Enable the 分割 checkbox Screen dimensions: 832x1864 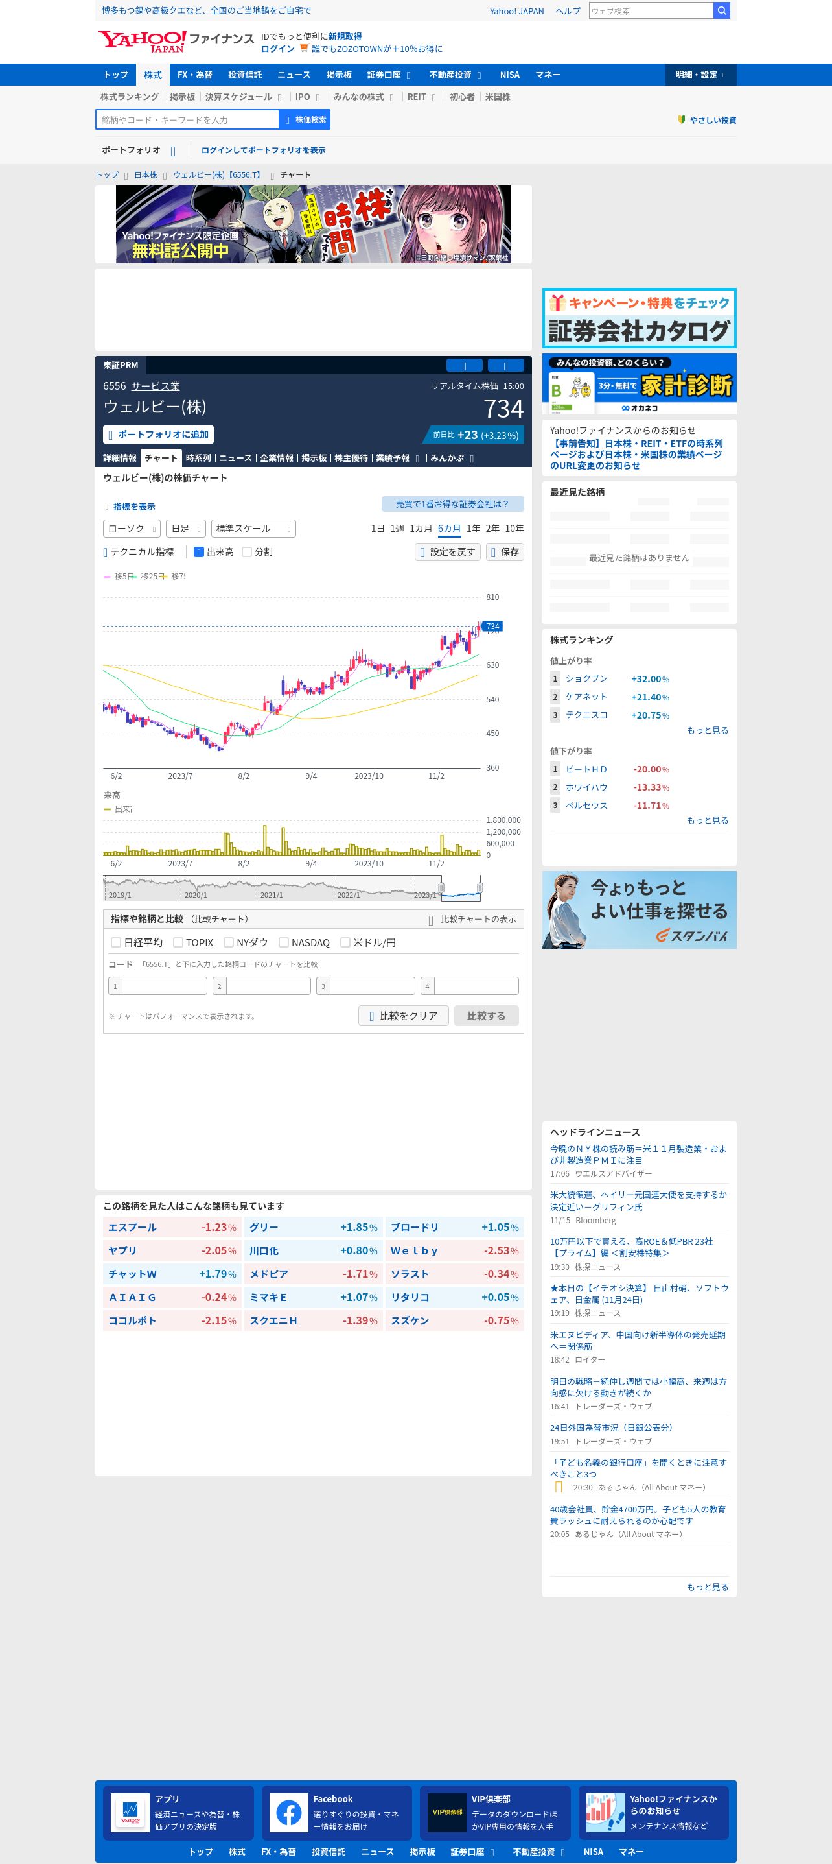click(246, 552)
